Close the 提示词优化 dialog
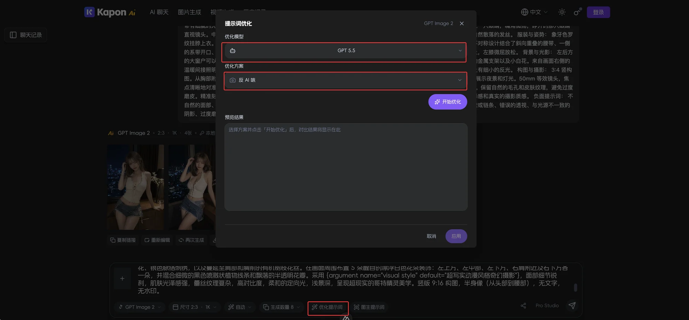The width and height of the screenshot is (689, 320). (462, 23)
